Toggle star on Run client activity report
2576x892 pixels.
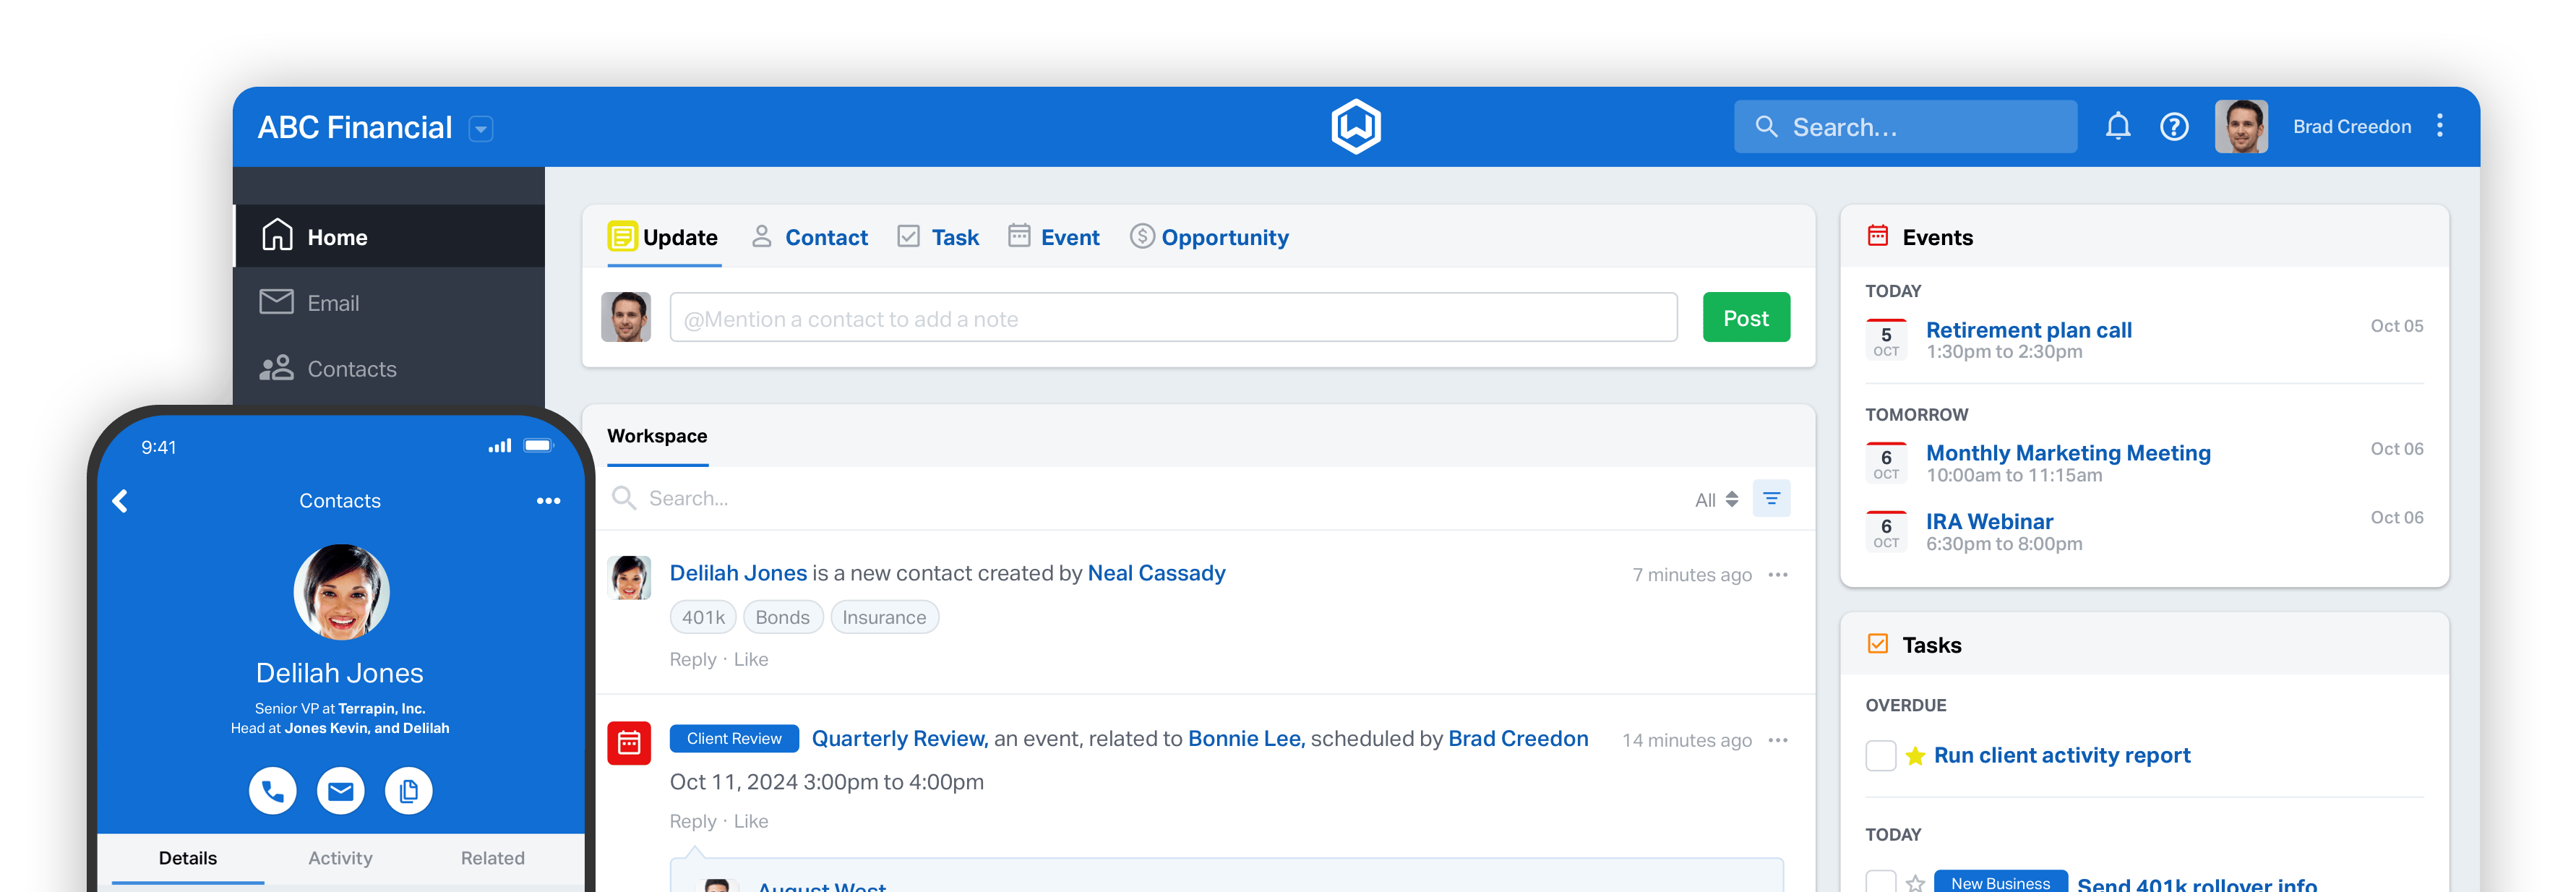point(1915,756)
